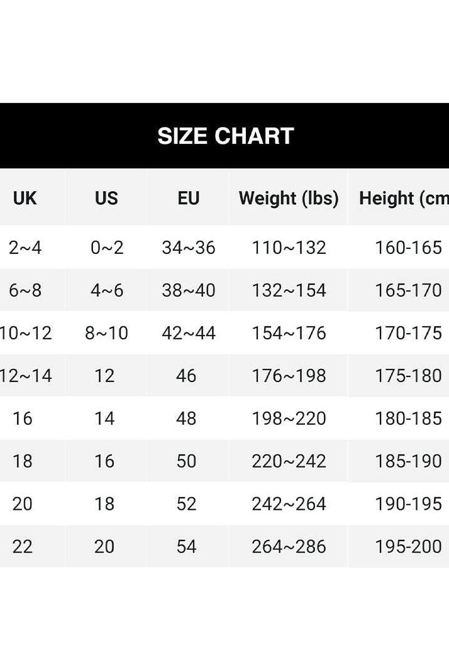Click the EU size 38~40 cell
Image resolution: width=449 pixels, height=670 pixels.
tap(188, 290)
